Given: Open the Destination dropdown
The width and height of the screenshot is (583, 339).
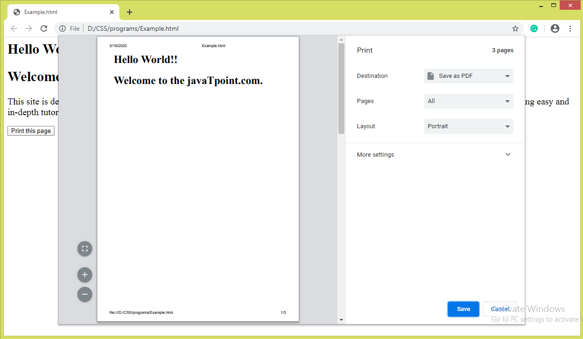Looking at the screenshot, I should [468, 76].
